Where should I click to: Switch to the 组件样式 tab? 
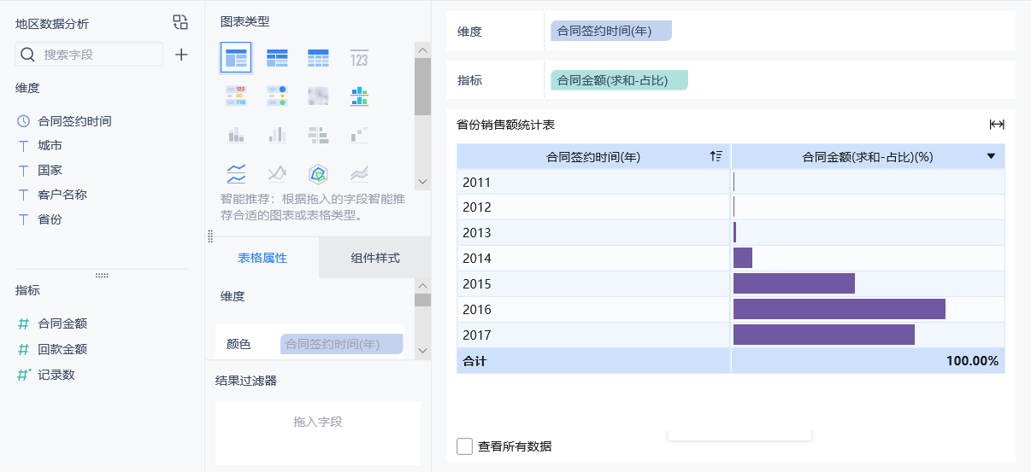[x=374, y=258]
